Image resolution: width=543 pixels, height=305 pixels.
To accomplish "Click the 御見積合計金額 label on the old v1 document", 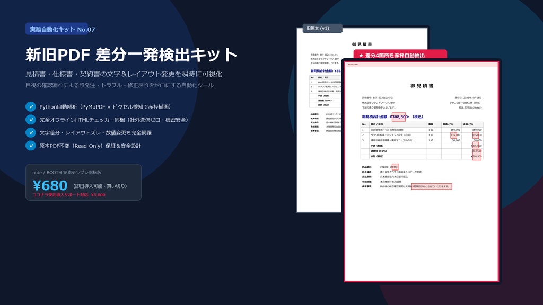I will (322, 71).
